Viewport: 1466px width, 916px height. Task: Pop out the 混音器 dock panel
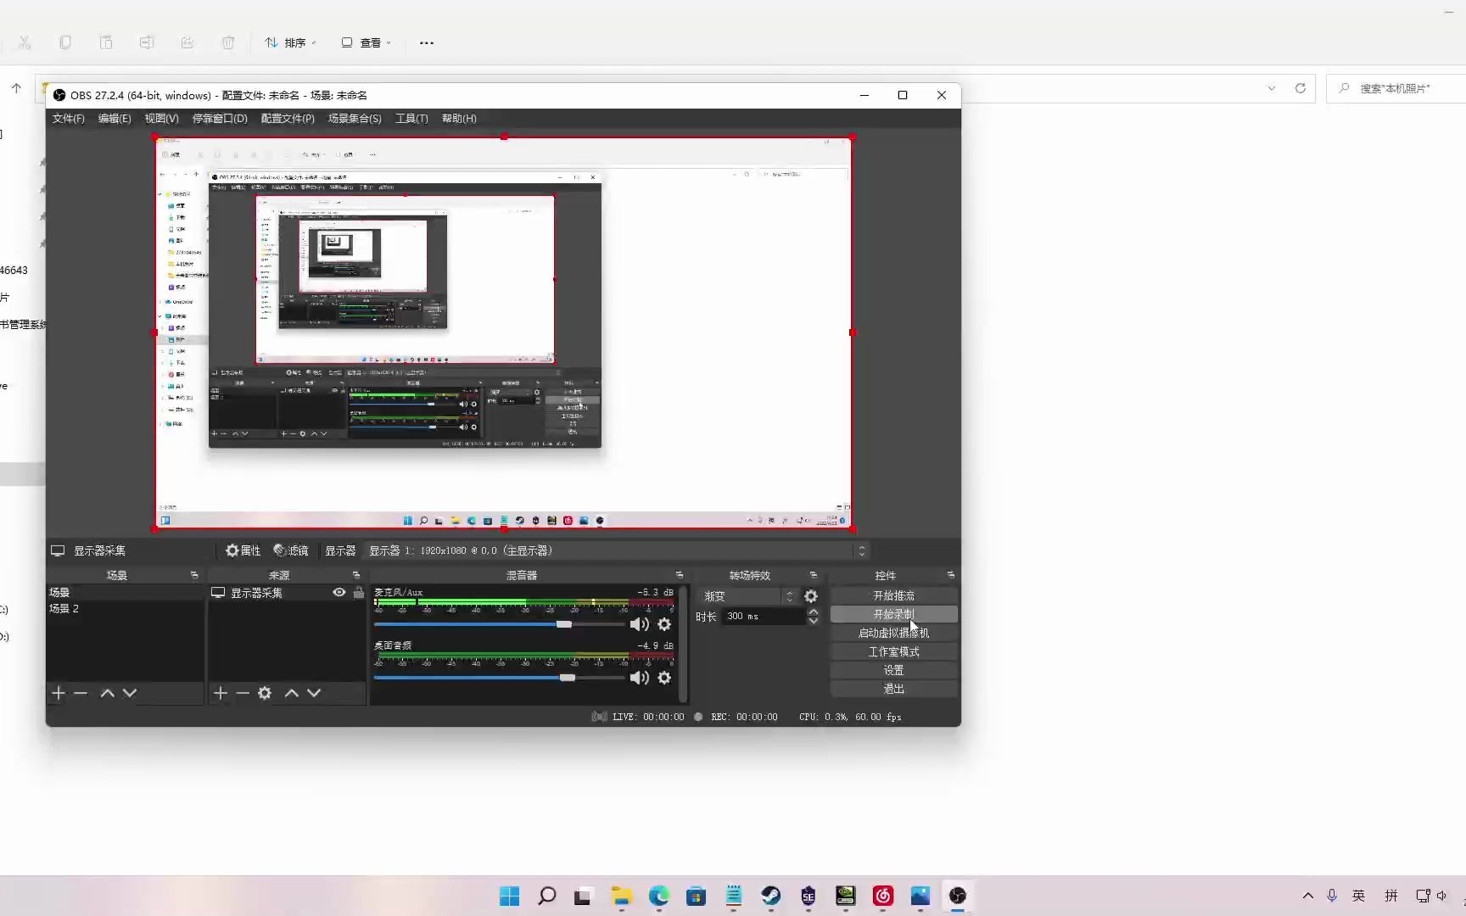tap(680, 575)
